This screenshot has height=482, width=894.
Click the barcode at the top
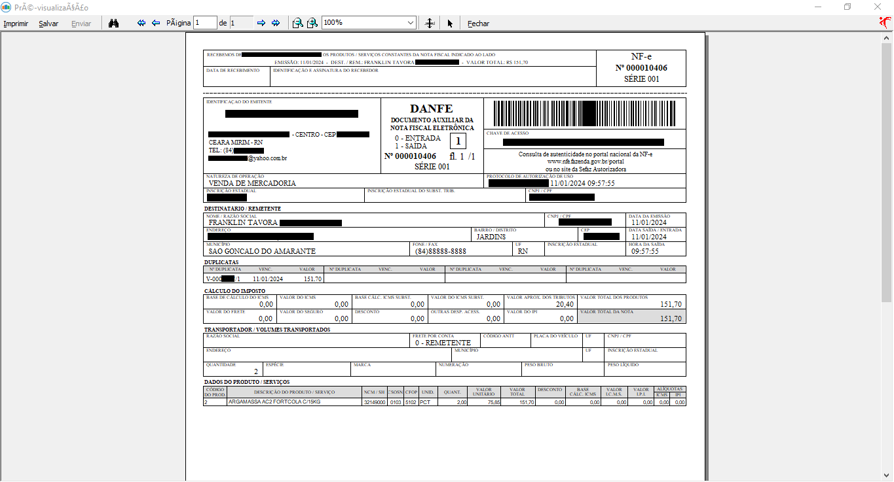tap(585, 113)
